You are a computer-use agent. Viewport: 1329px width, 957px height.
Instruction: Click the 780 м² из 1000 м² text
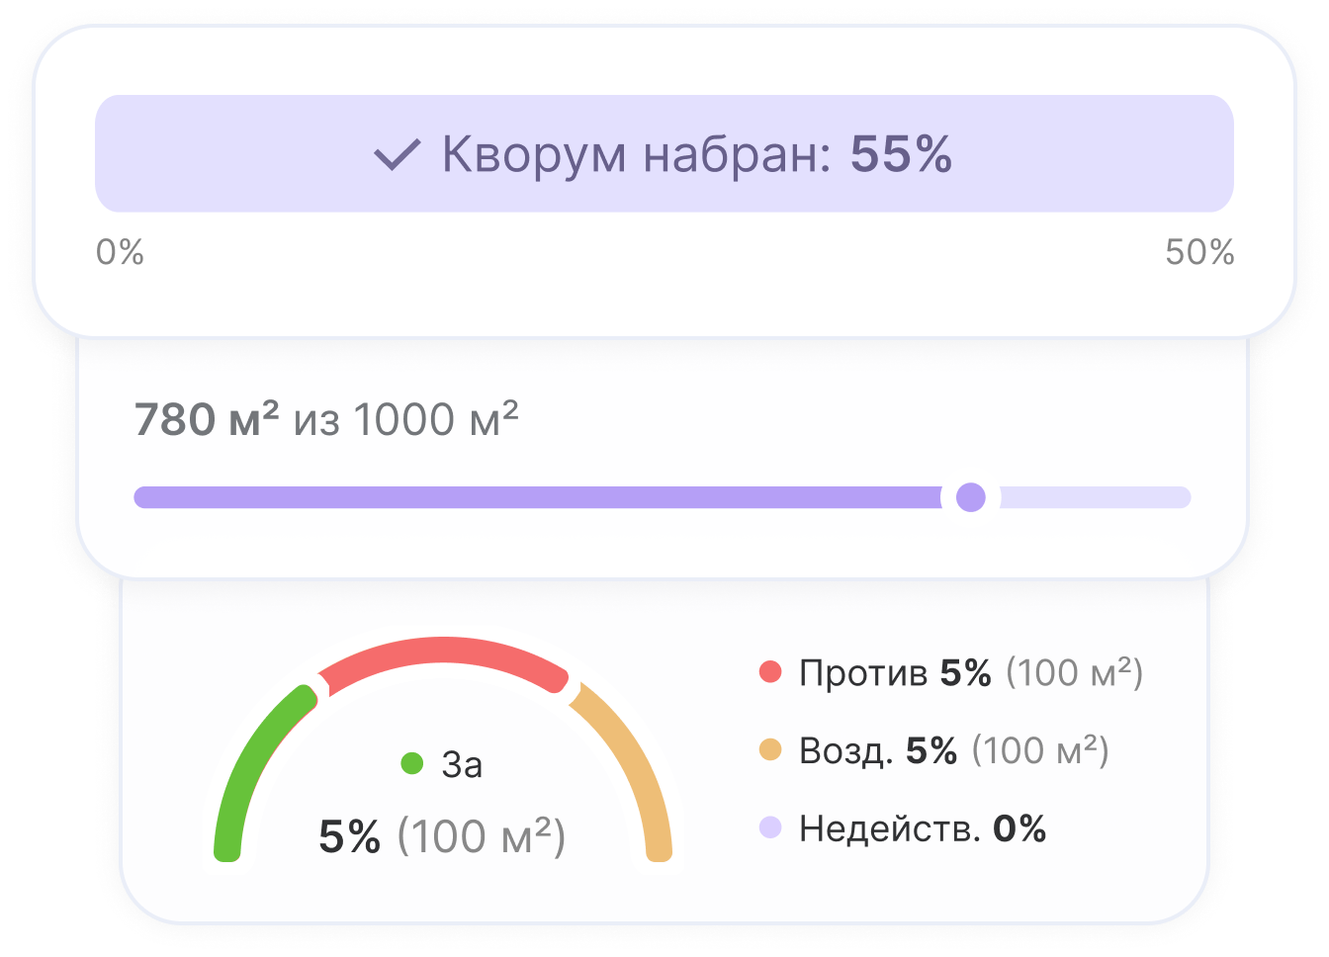pos(326,420)
